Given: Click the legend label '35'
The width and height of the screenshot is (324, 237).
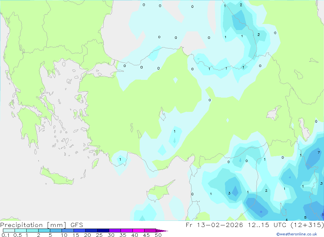Looking at the screenshot, I should click(x=123, y=235).
